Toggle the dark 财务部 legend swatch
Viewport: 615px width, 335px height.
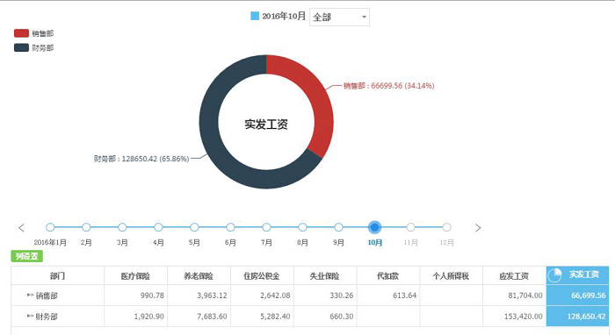coord(21,47)
